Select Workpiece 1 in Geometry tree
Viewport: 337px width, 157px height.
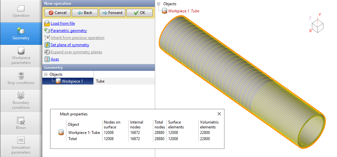72,81
